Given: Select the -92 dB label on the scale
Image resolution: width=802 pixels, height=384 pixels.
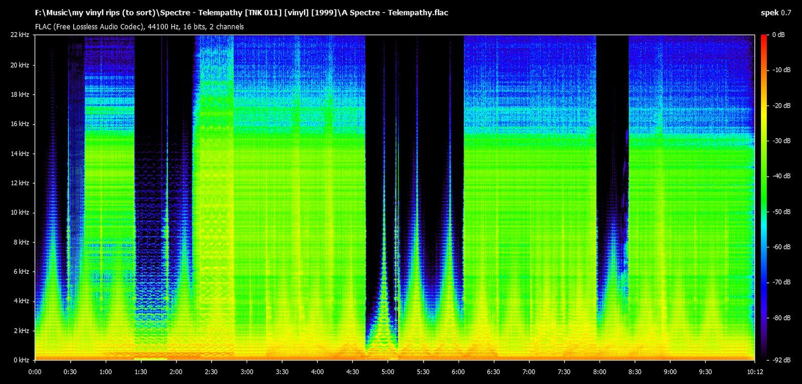Looking at the screenshot, I should tap(780, 359).
